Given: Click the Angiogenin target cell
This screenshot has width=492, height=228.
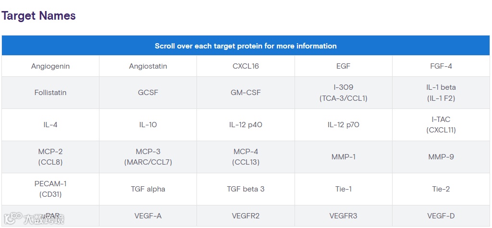Looking at the screenshot, I should 50,66.
